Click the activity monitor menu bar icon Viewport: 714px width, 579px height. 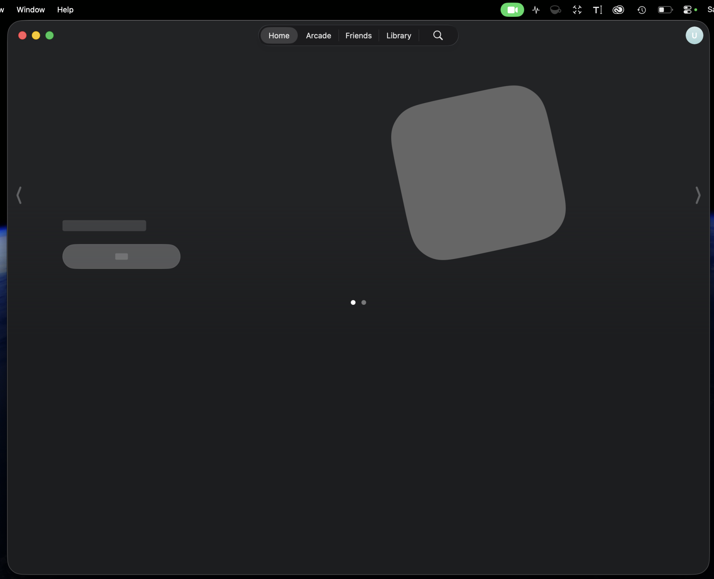pyautogui.click(x=535, y=10)
